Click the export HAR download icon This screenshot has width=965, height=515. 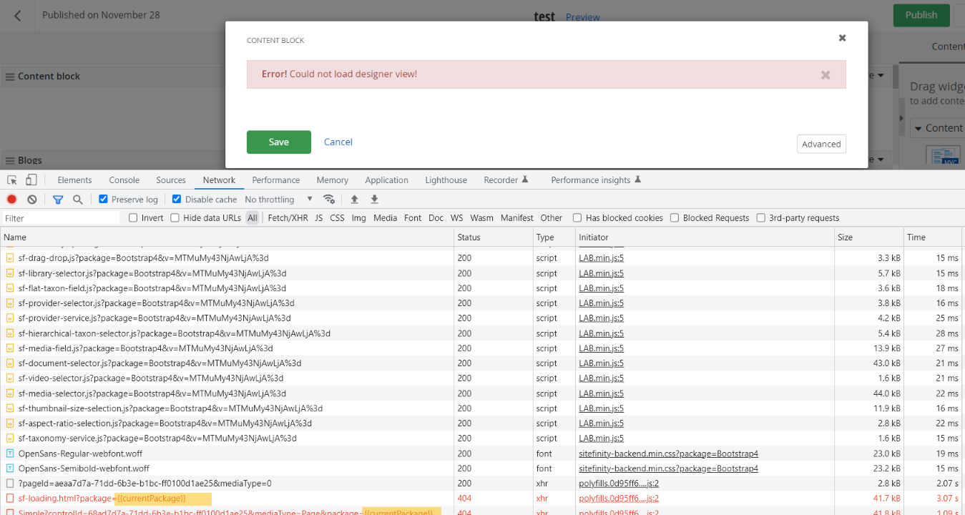[374, 200]
